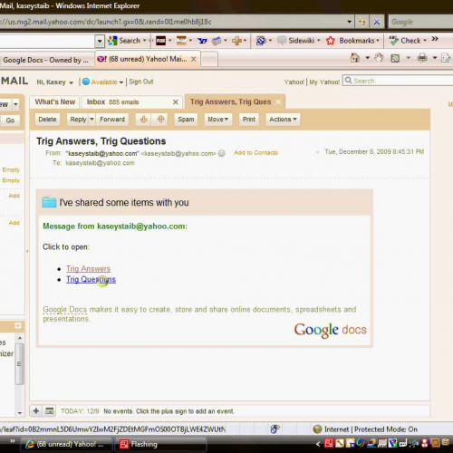Screen dimensions: 453x453
Task: Click the sender presence smiley icon
Action: (222, 153)
